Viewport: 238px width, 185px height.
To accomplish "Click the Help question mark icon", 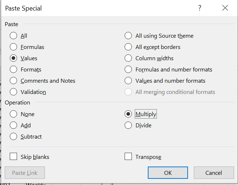I will click(200, 8).
